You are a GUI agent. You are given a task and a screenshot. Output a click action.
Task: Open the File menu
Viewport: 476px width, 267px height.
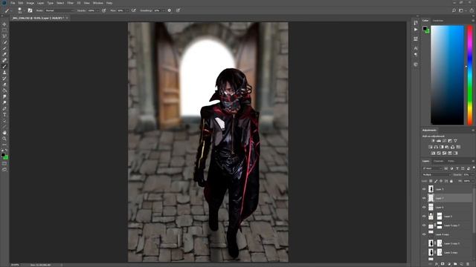(13, 3)
